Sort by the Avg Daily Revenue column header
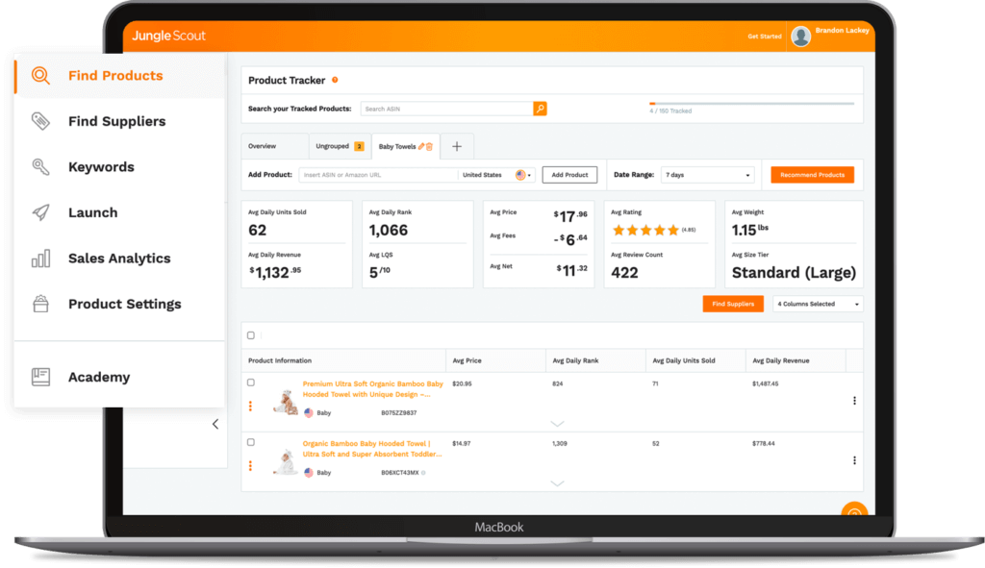 coord(781,360)
